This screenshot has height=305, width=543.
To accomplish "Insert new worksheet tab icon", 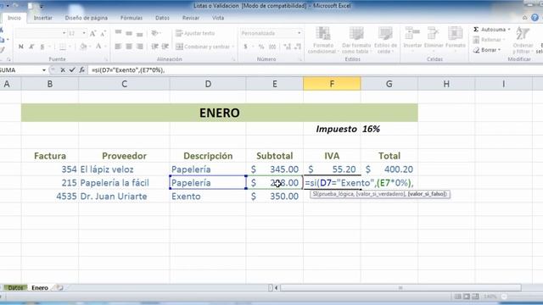I will [x=60, y=288].
